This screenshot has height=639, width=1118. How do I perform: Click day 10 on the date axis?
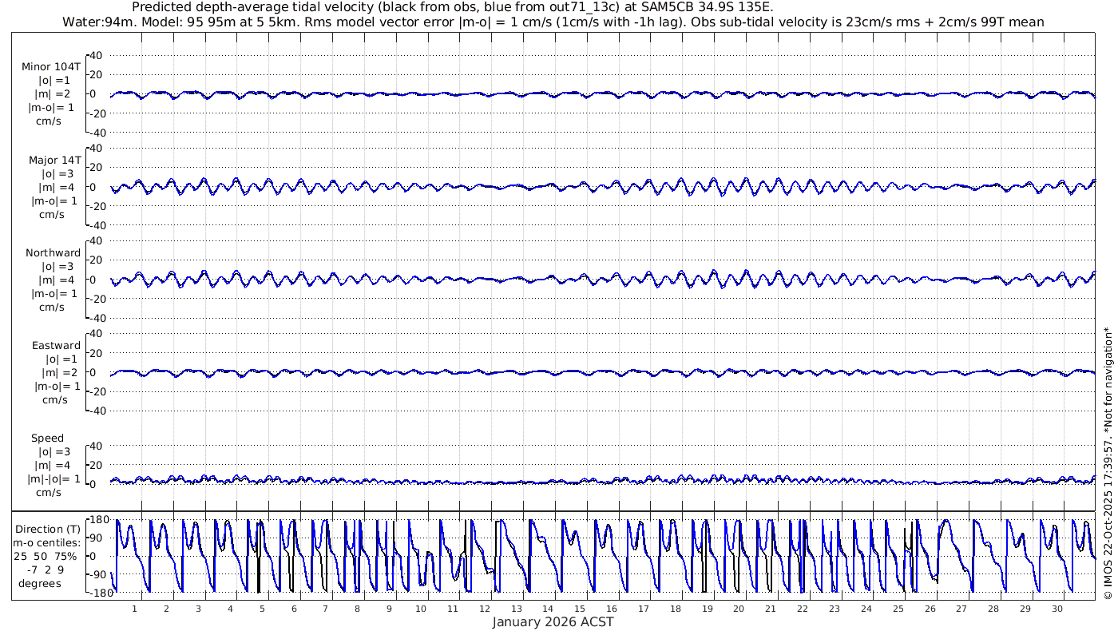point(421,609)
